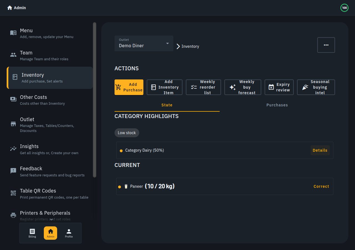The image size is (355, 250).
Task: Open the Weekly reorder list
Action: tap(203, 87)
